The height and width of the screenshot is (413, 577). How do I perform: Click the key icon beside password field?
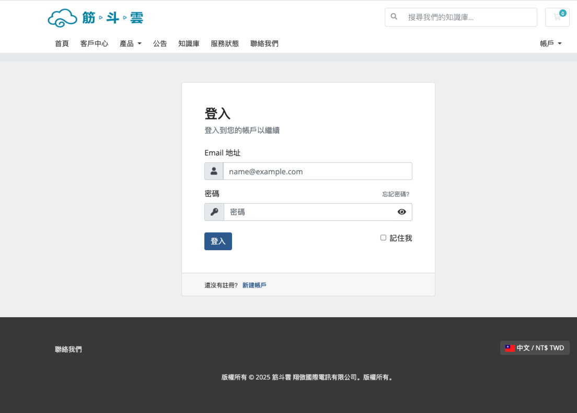214,212
